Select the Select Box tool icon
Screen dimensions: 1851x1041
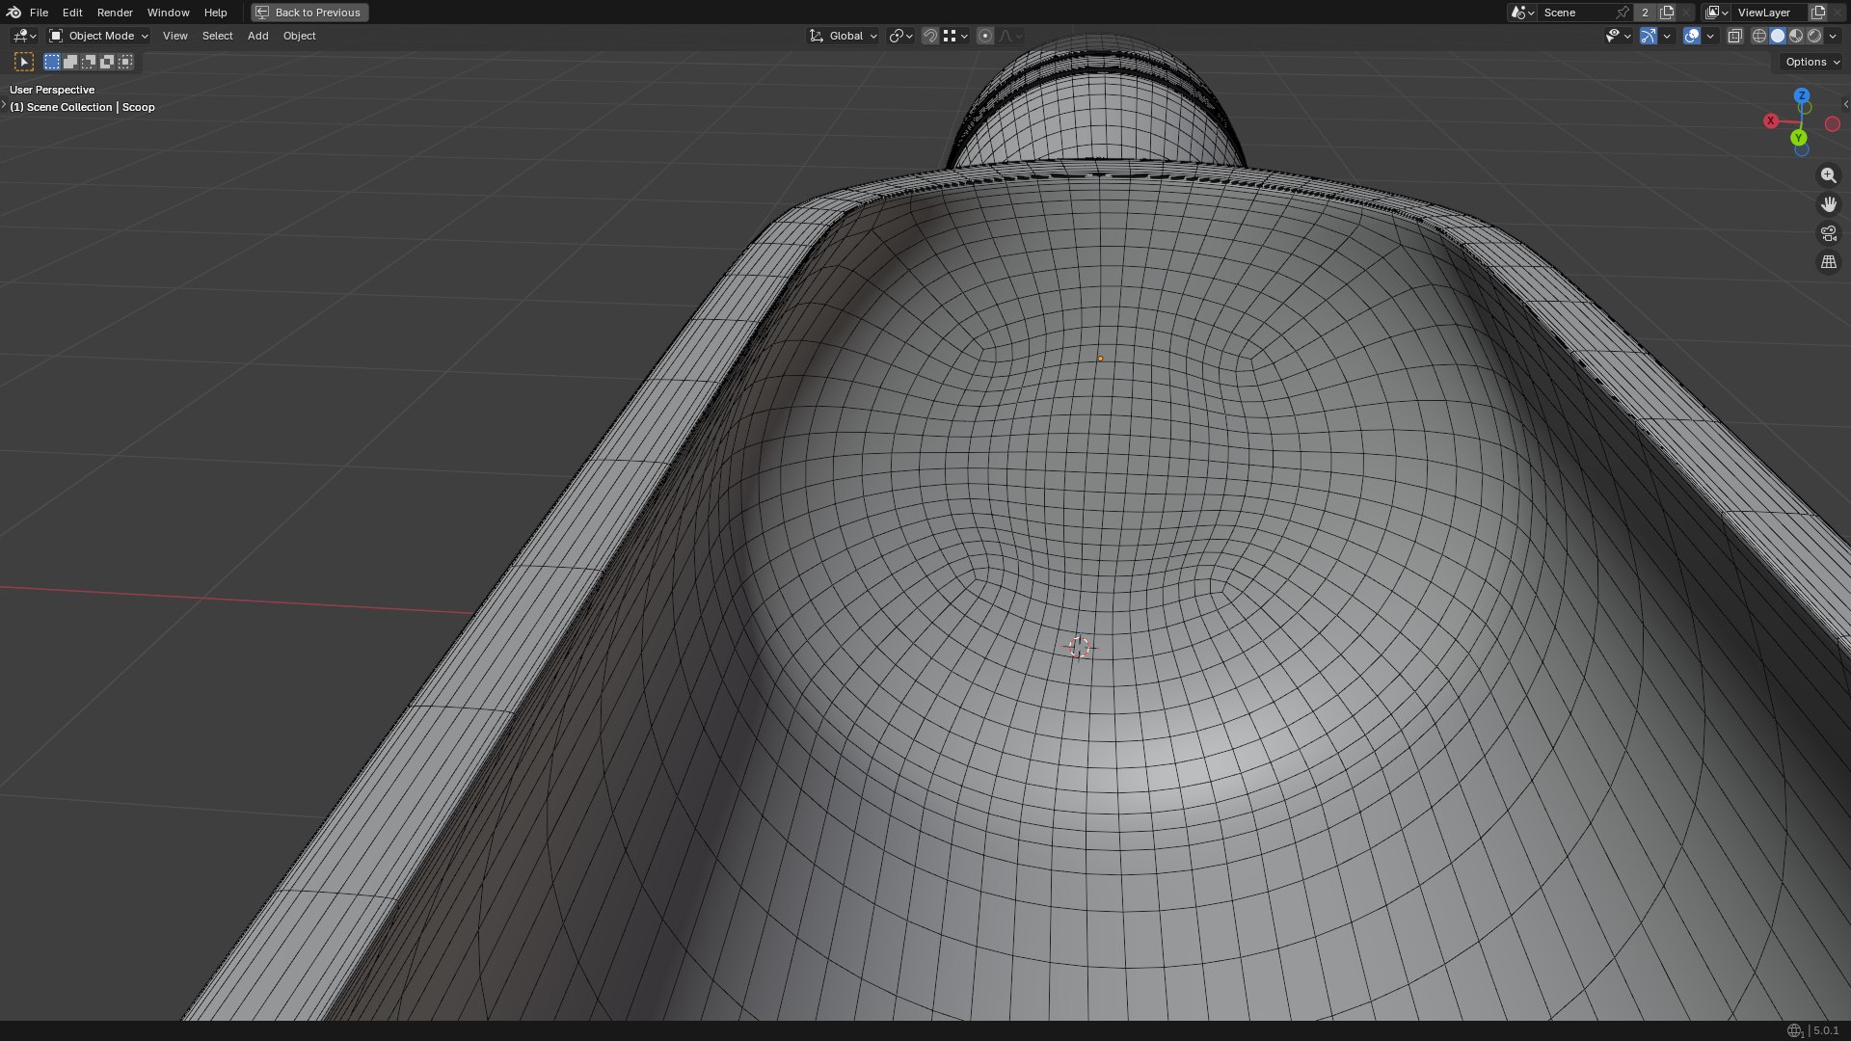click(24, 62)
